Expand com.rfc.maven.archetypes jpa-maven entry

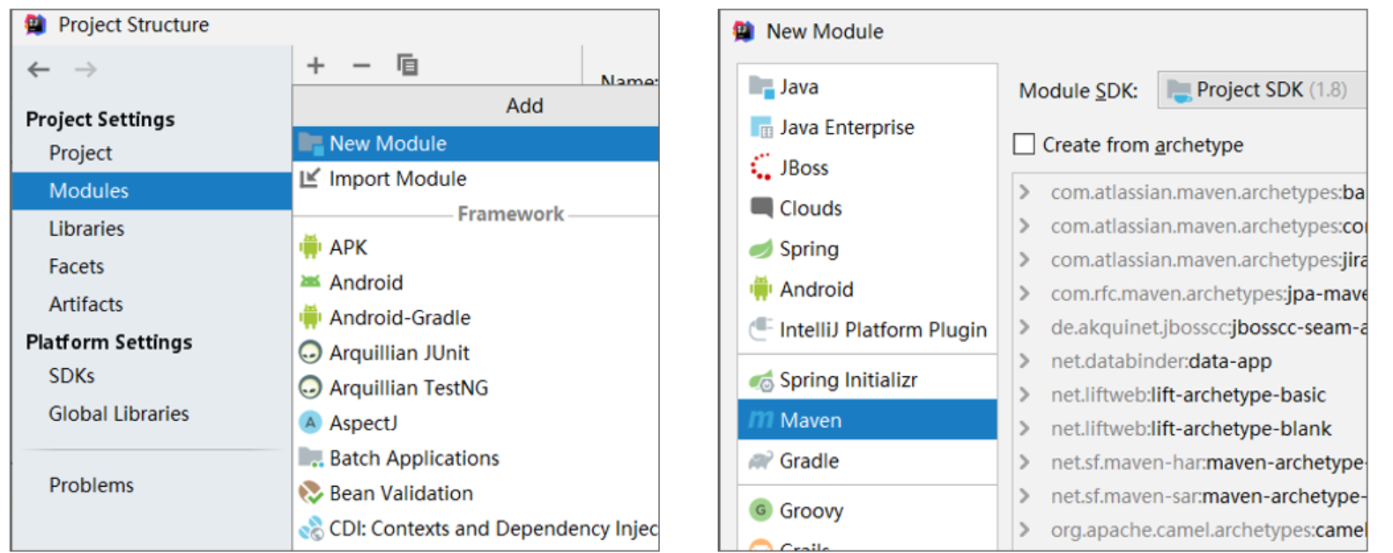(x=1025, y=293)
